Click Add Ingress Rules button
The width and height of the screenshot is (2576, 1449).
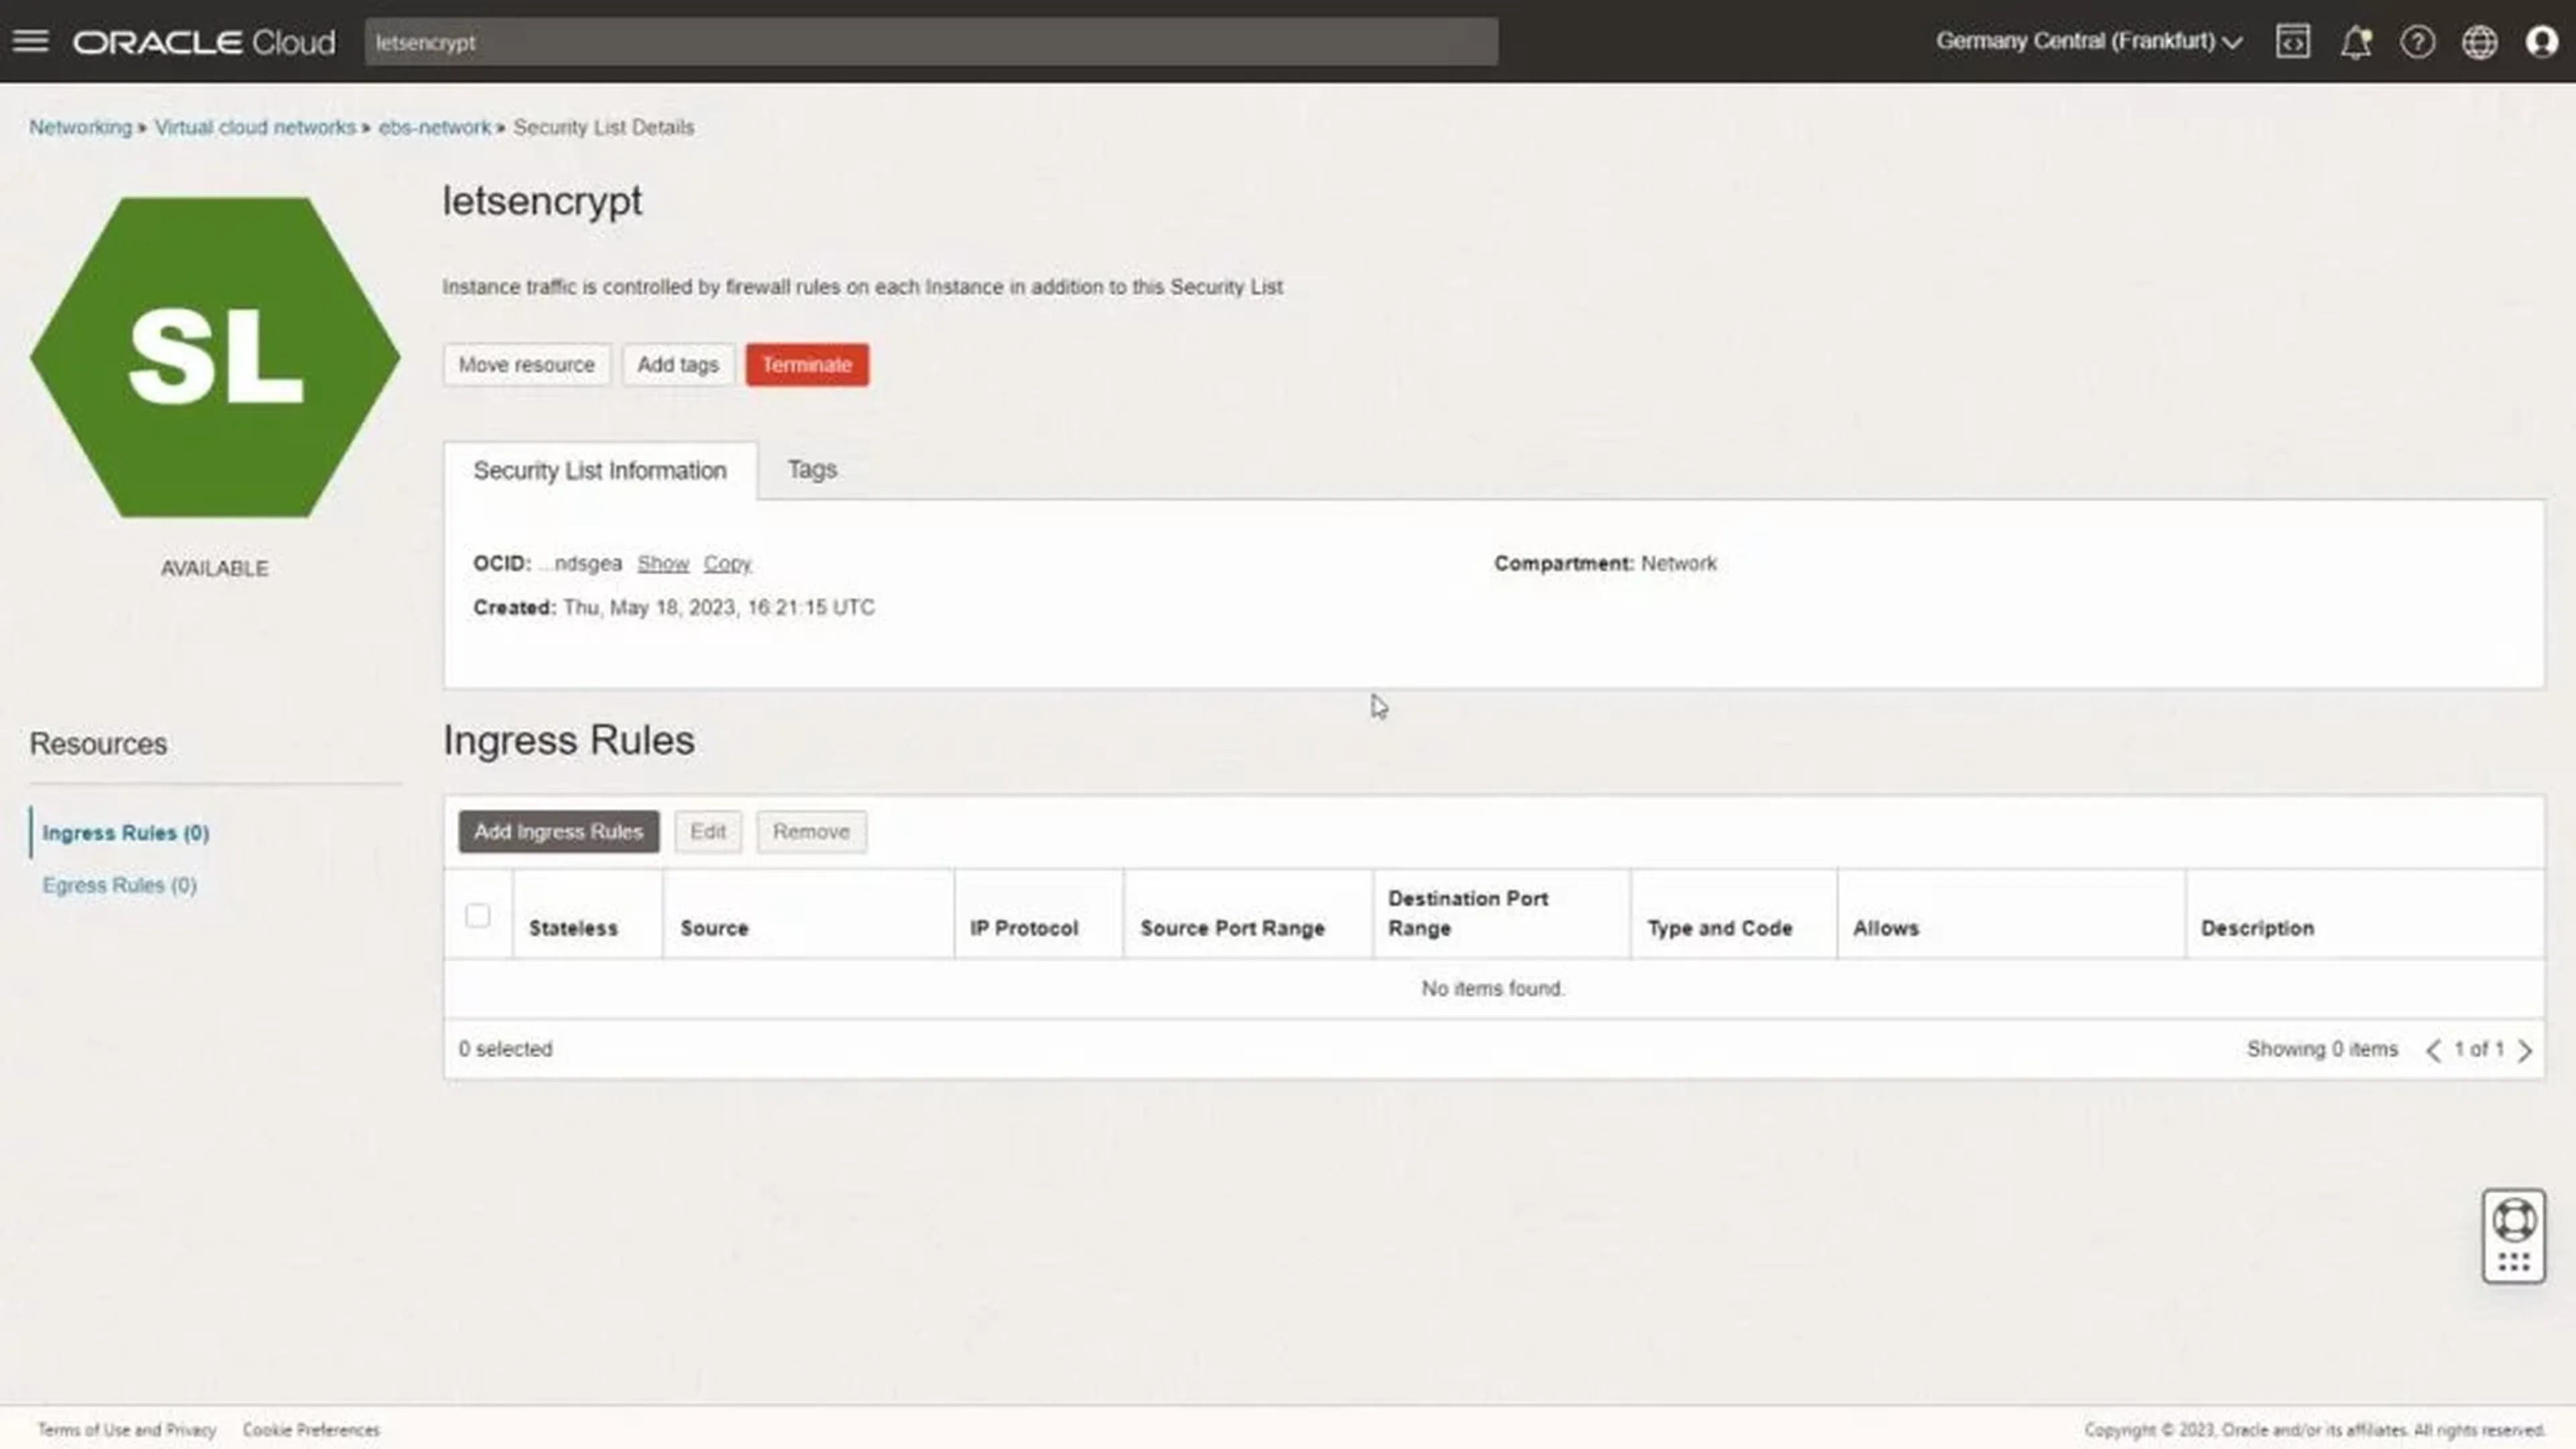coord(559,832)
